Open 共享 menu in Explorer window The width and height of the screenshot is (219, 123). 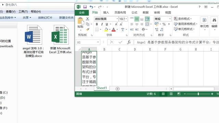click(27, 17)
